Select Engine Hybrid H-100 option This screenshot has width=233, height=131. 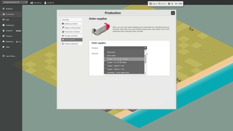click(x=124, y=66)
